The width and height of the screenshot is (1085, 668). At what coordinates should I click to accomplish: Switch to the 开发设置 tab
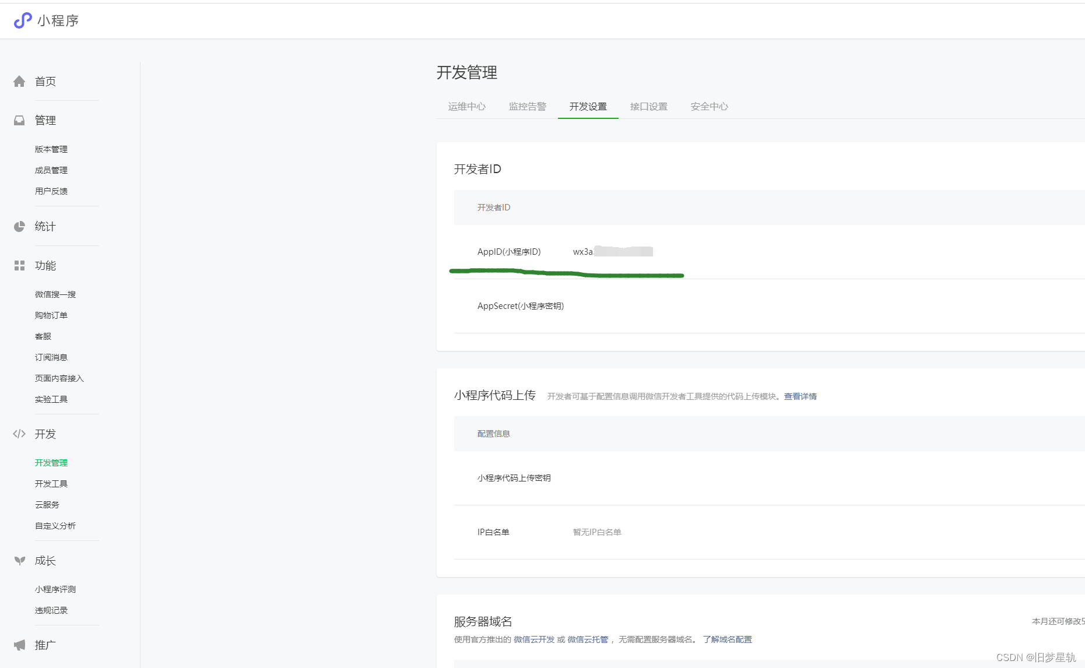[588, 107]
